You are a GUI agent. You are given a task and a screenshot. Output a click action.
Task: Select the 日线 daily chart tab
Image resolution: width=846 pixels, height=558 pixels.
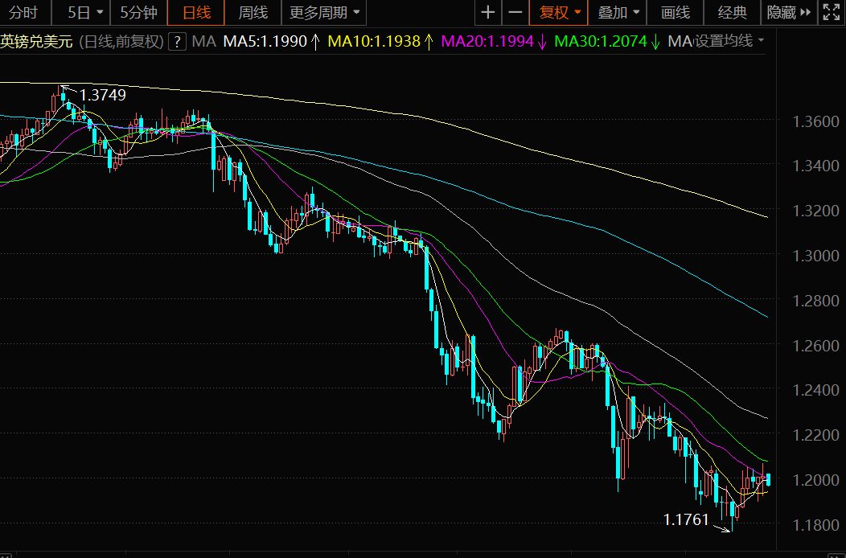[196, 12]
